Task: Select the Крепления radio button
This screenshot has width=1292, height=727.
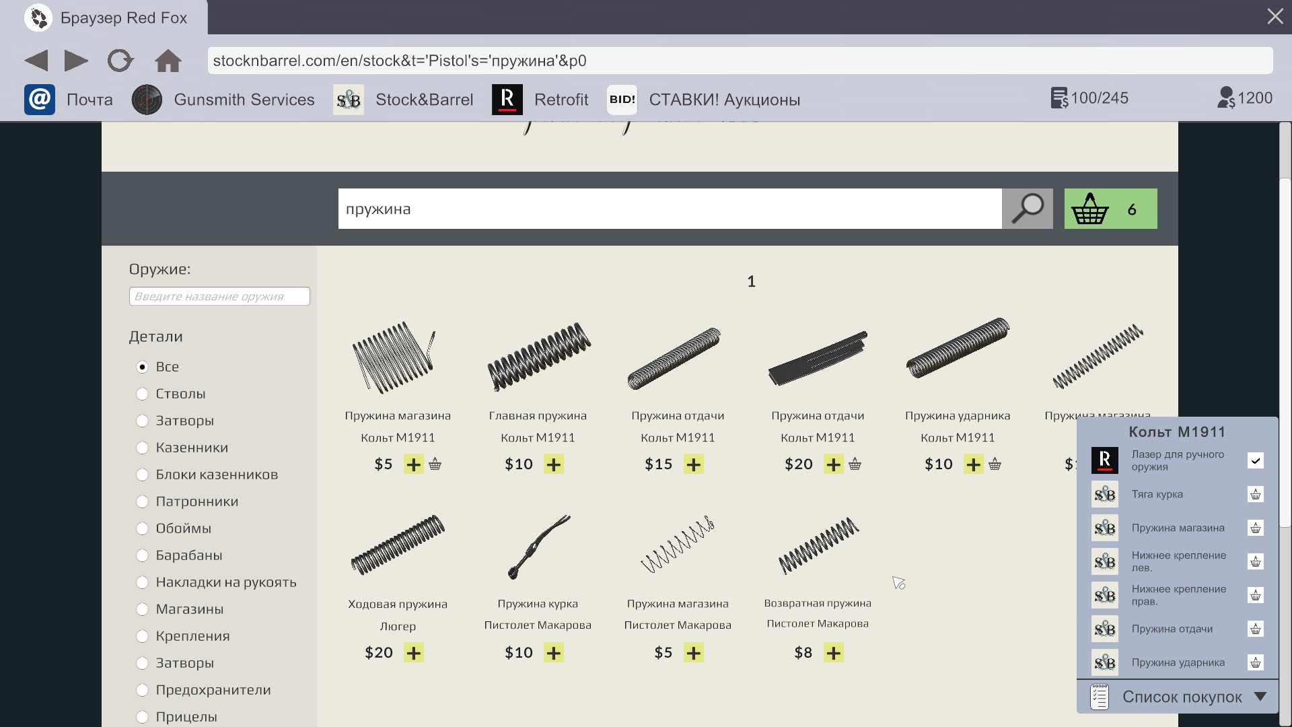Action: click(142, 636)
